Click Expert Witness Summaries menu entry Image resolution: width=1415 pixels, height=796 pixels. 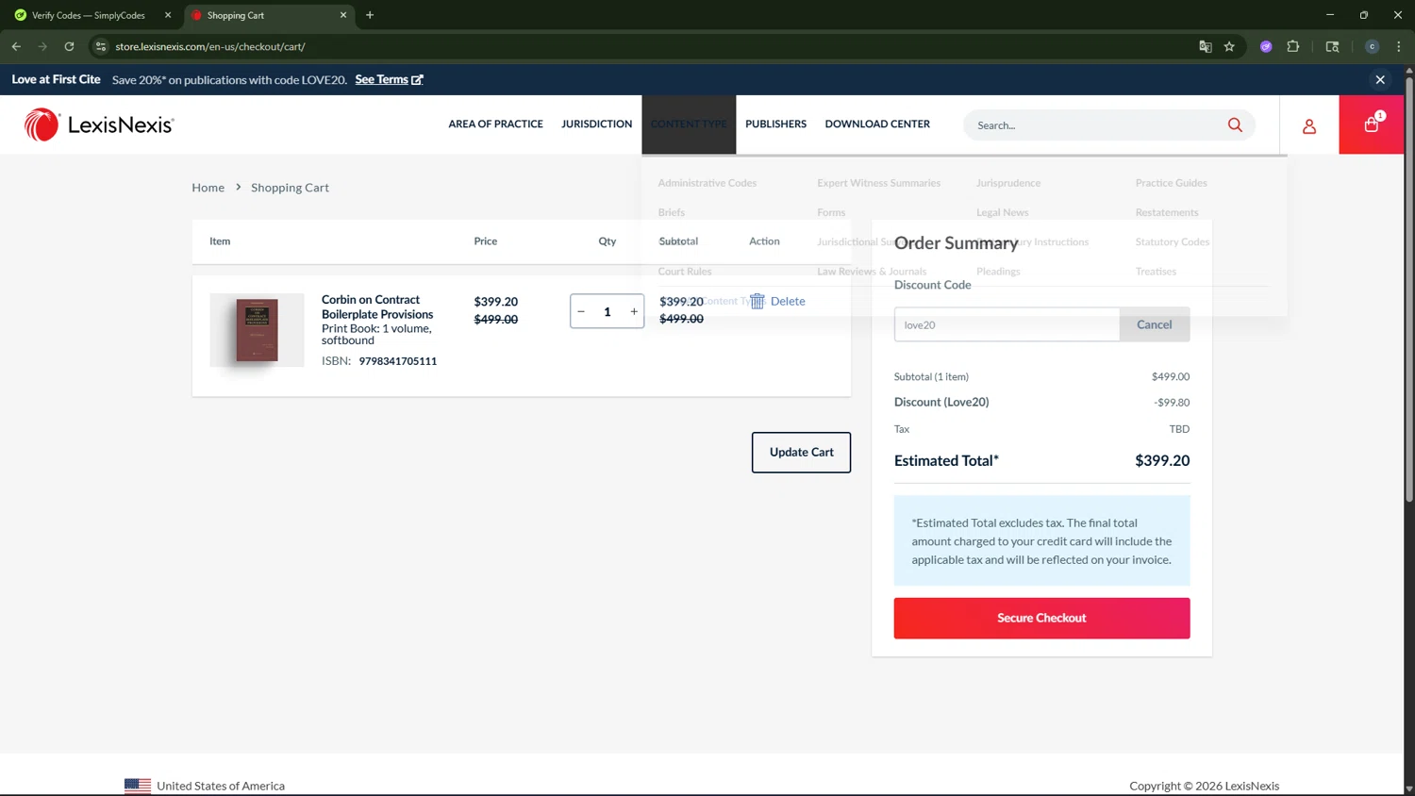[x=878, y=183]
